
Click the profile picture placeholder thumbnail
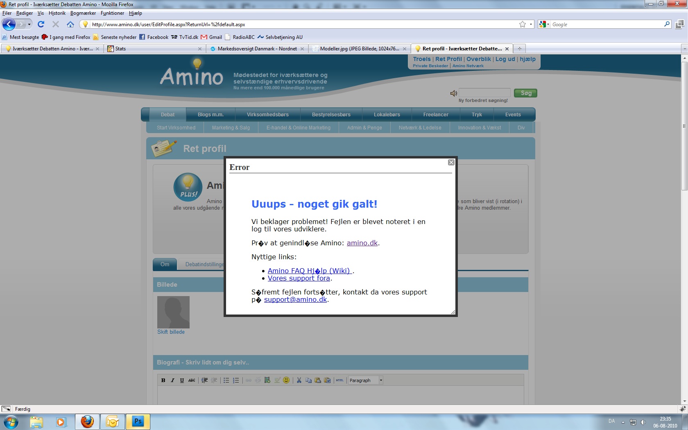(173, 312)
